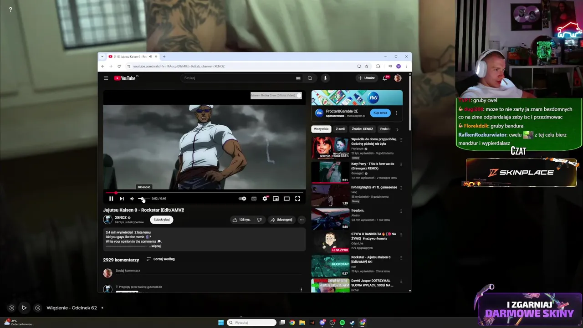Toggle autoplay switch in player
583x328 pixels.
coord(242,199)
